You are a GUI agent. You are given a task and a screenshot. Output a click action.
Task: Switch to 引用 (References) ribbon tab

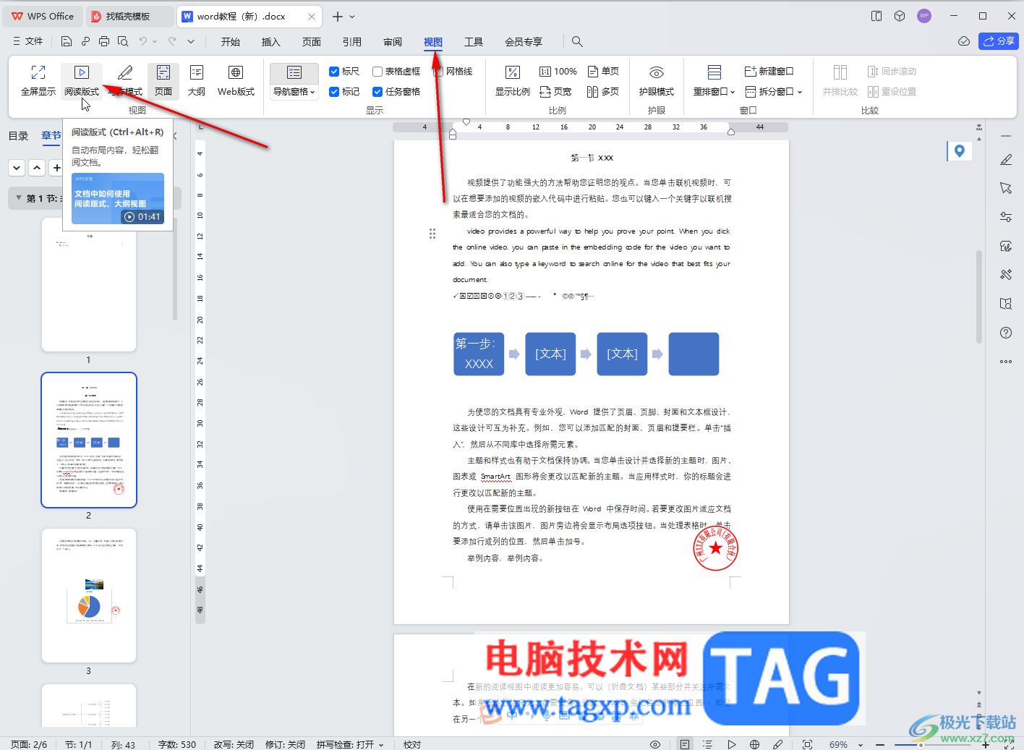click(352, 42)
